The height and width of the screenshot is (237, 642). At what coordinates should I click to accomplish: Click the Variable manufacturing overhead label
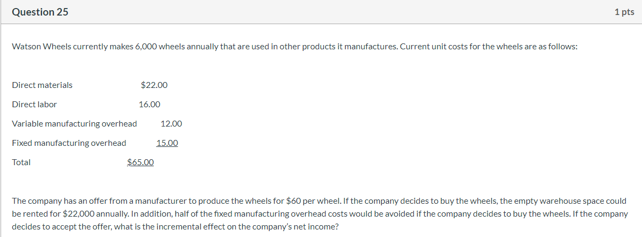[74, 124]
